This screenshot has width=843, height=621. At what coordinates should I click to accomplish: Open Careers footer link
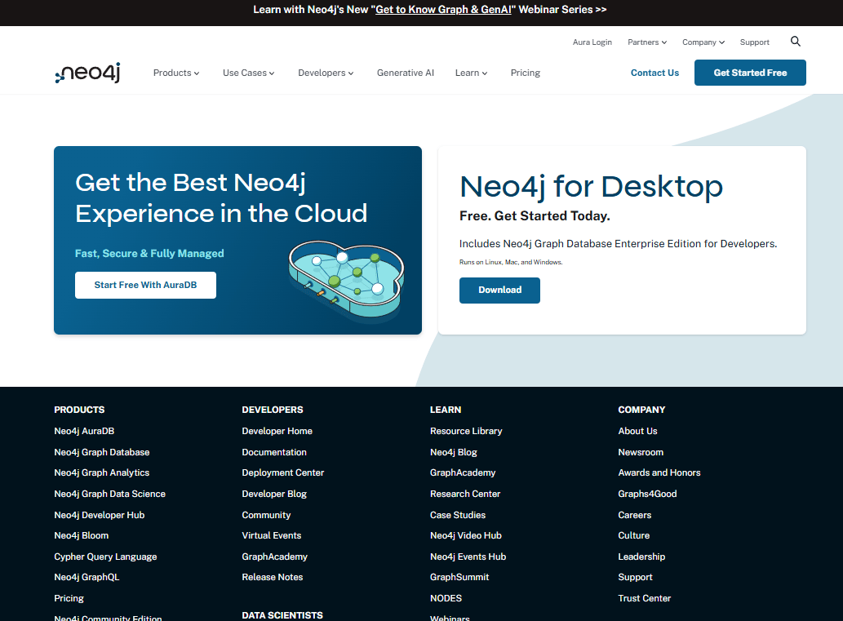(634, 515)
